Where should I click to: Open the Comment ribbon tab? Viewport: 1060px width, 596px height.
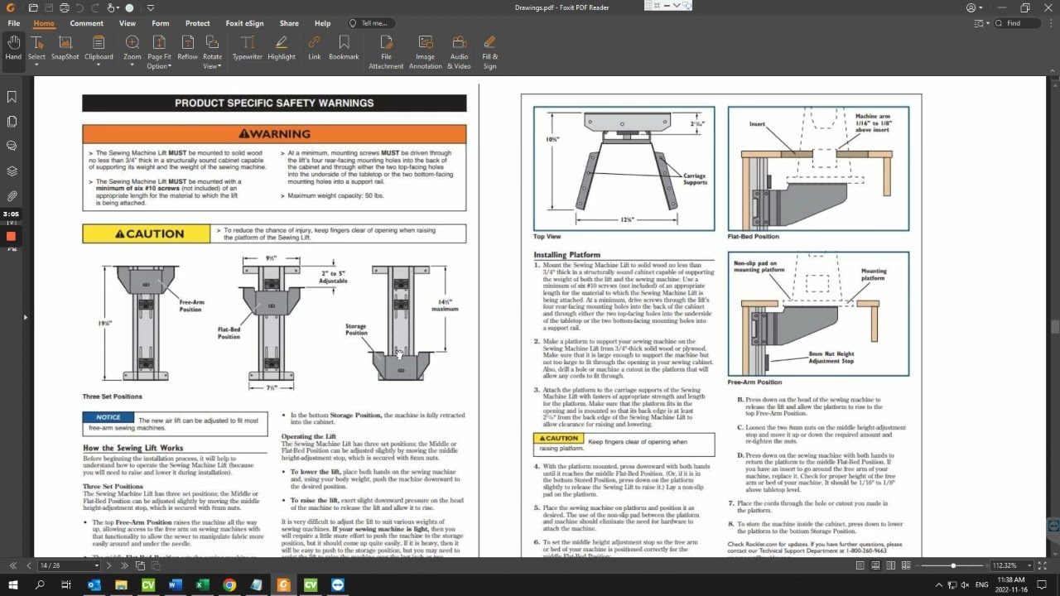[x=86, y=23]
